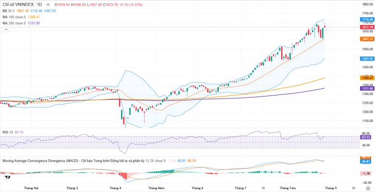The height and width of the screenshot is (192, 375).
Task: Click the open value O1678.54
Action: pos(62,5)
